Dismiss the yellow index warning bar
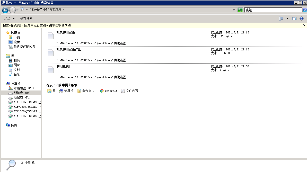The image size is (307, 172). (x=304, y=25)
